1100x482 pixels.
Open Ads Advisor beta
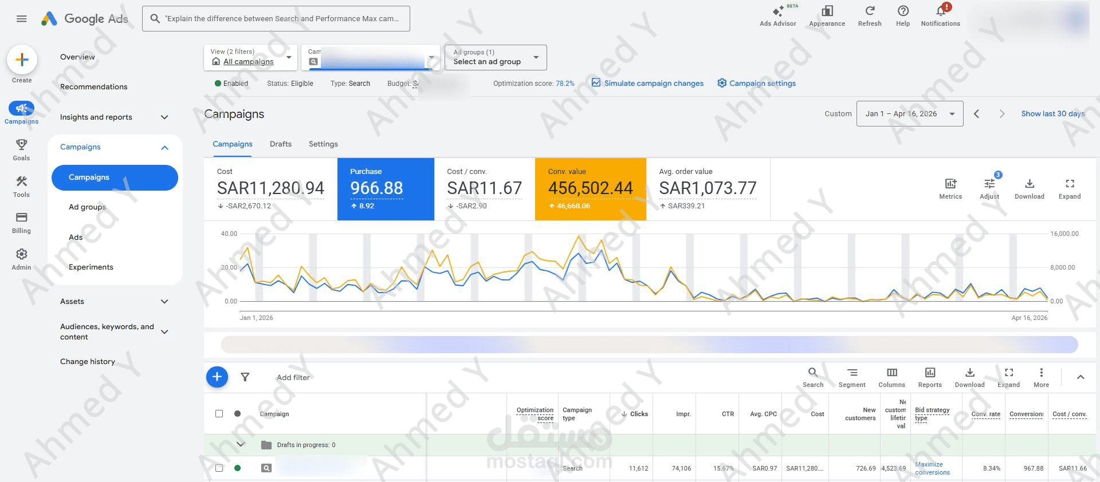777,16
